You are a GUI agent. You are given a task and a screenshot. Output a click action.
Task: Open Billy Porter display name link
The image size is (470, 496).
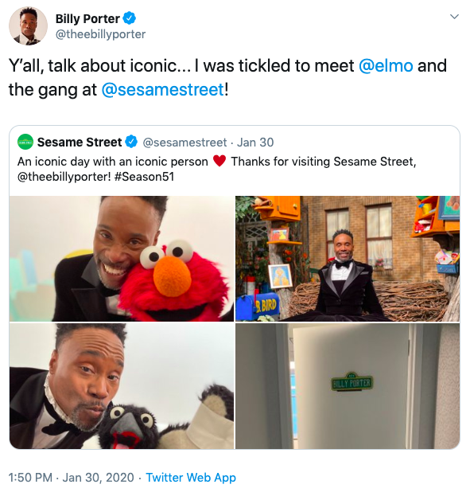[87, 18]
